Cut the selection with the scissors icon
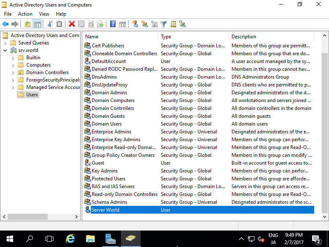Viewport: 329px width, 247px height. (x=50, y=24)
